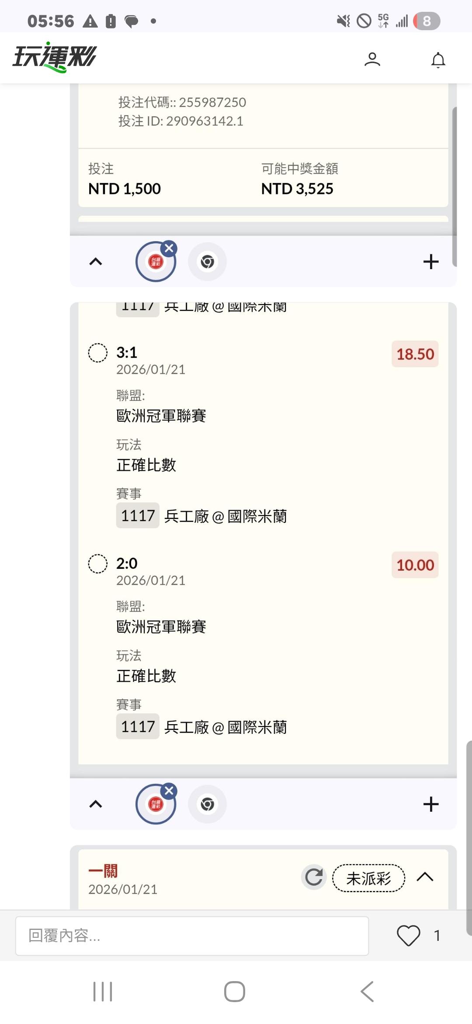Remove the upper Taiwan lottery attachment
The width and height of the screenshot is (472, 1024).
tap(169, 248)
